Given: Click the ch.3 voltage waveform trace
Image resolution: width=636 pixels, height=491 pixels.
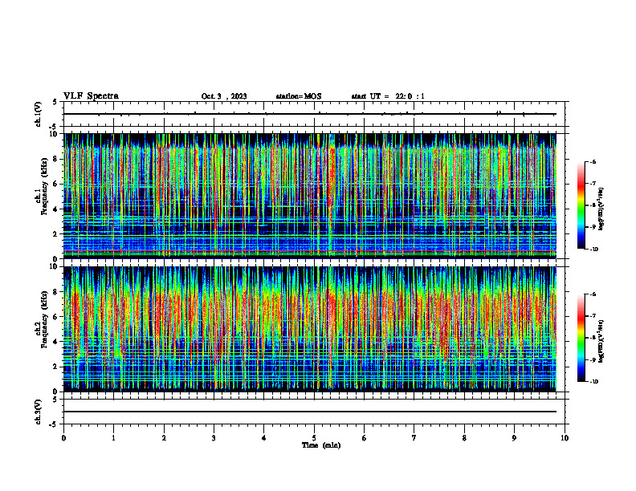Looking at the screenshot, I should click(310, 412).
